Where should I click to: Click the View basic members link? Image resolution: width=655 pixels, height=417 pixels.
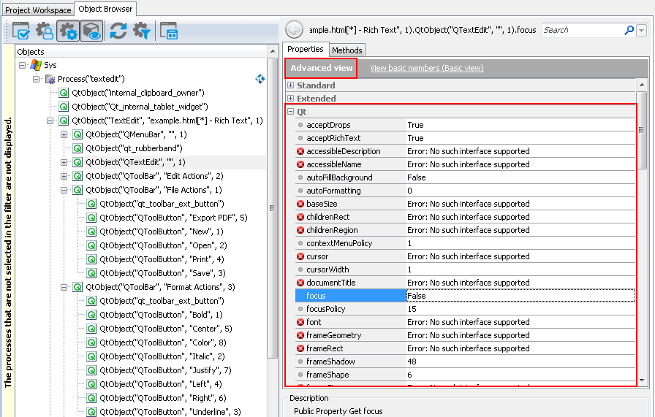426,68
